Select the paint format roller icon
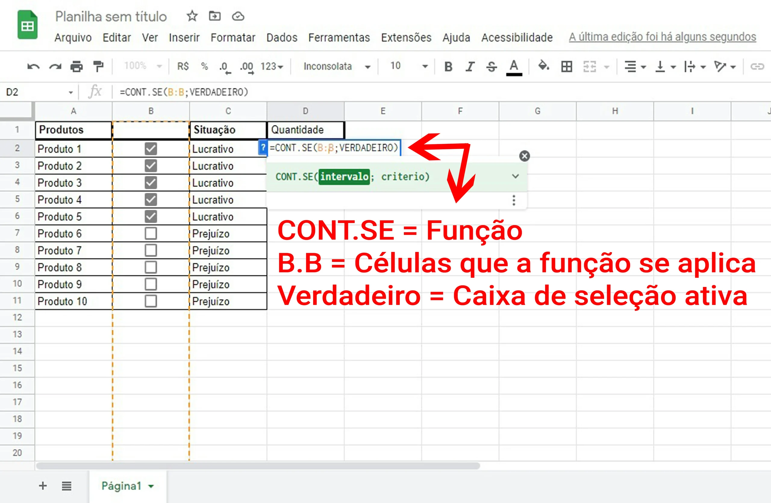This screenshot has width=771, height=503. 98,66
